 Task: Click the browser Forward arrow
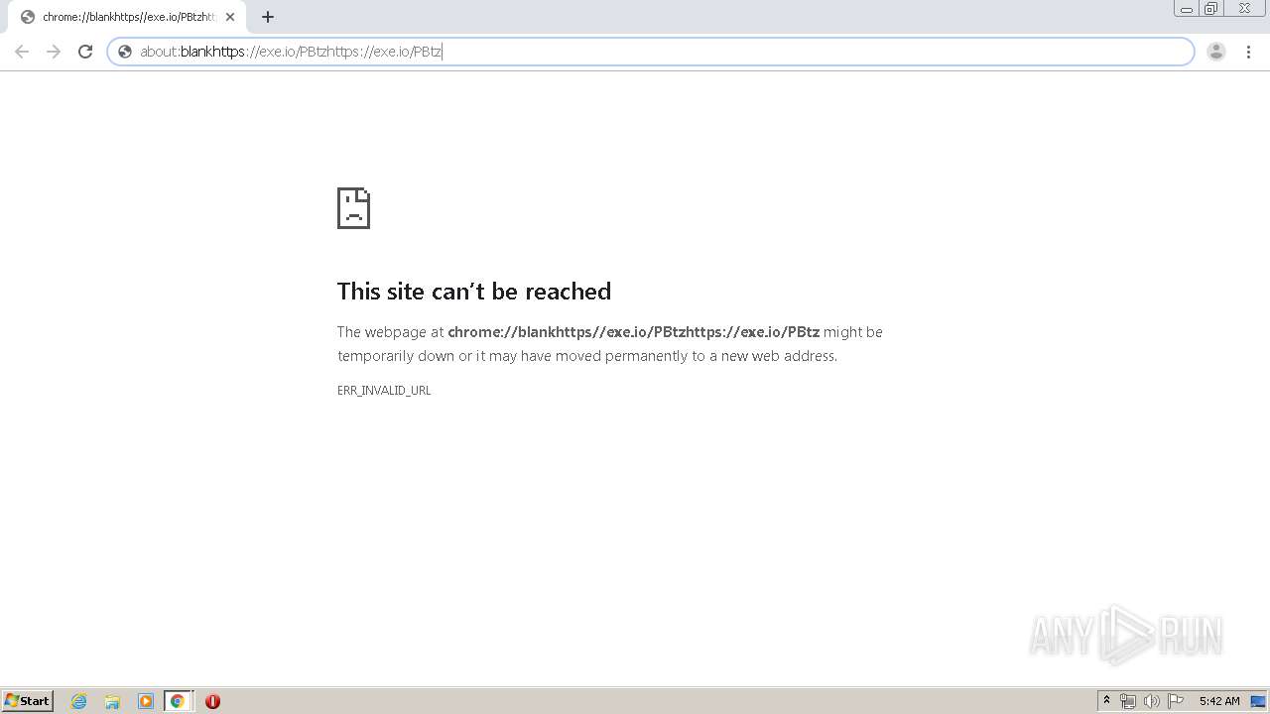[x=54, y=52]
